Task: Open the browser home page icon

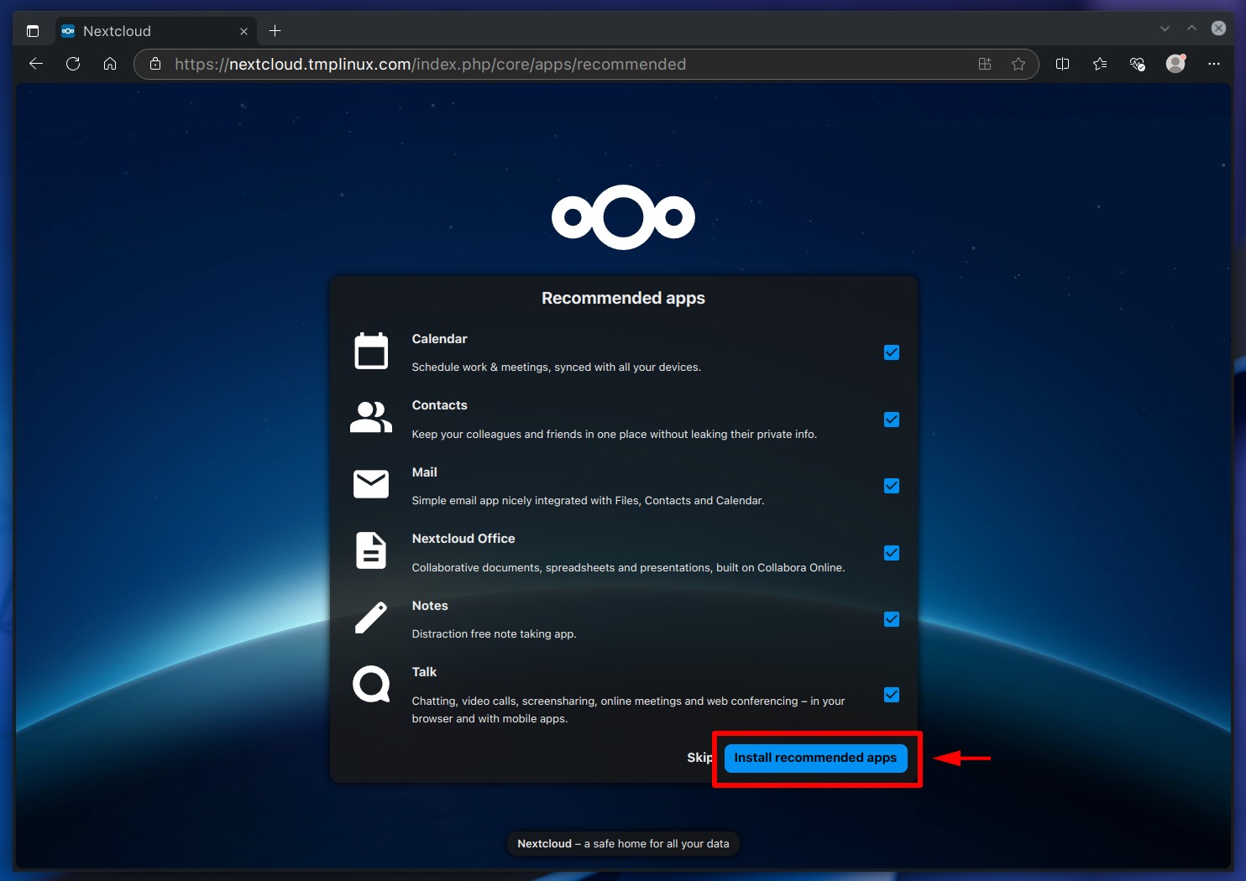Action: [x=110, y=64]
